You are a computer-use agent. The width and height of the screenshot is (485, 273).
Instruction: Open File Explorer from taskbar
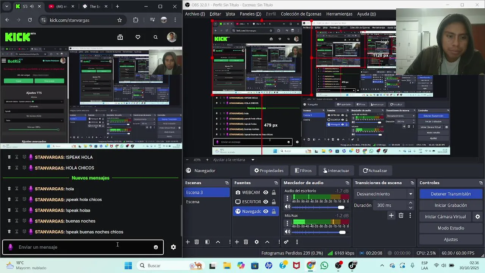point(227,265)
